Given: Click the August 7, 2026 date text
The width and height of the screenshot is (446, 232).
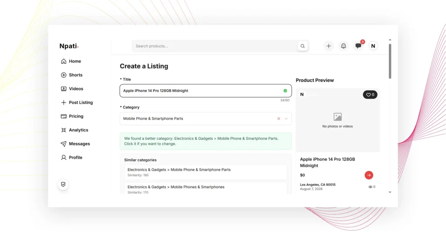Looking at the screenshot, I should 311,189.
